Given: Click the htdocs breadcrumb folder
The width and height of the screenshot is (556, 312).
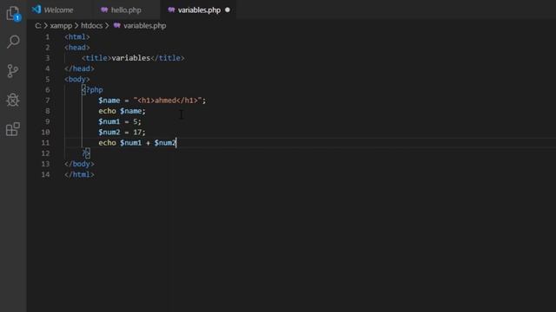Looking at the screenshot, I should tap(92, 26).
